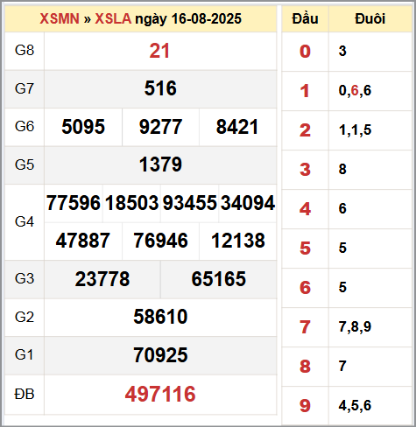Click the ĐB special prize 497116

point(160,394)
